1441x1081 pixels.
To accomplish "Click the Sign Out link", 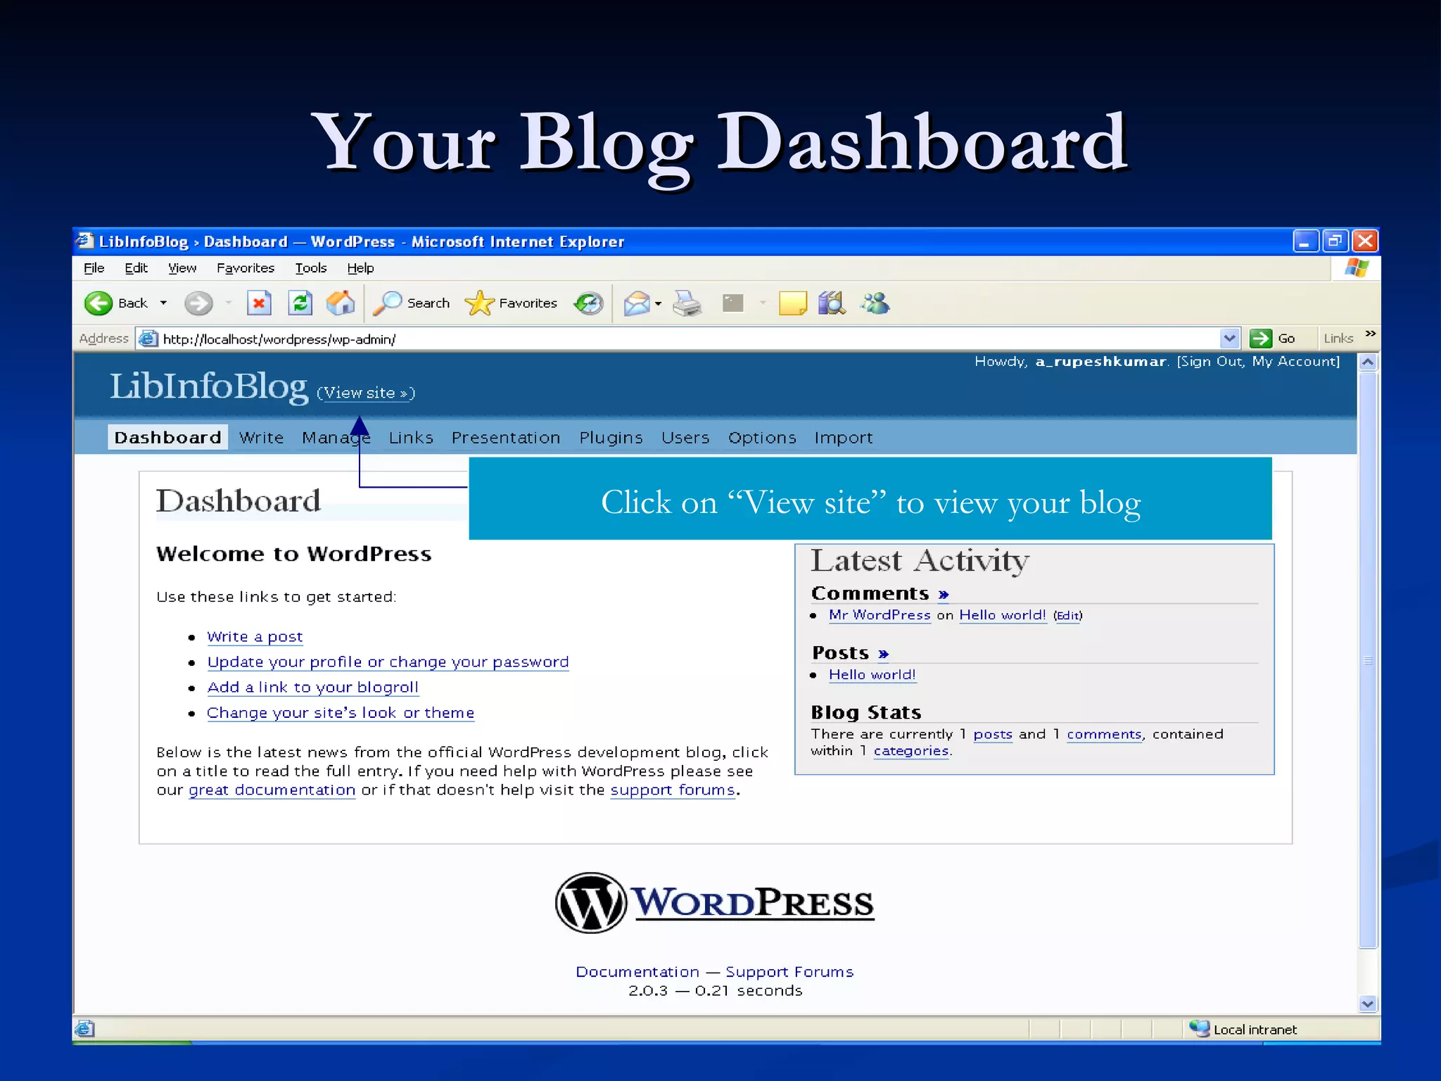I will pyautogui.click(x=1212, y=361).
